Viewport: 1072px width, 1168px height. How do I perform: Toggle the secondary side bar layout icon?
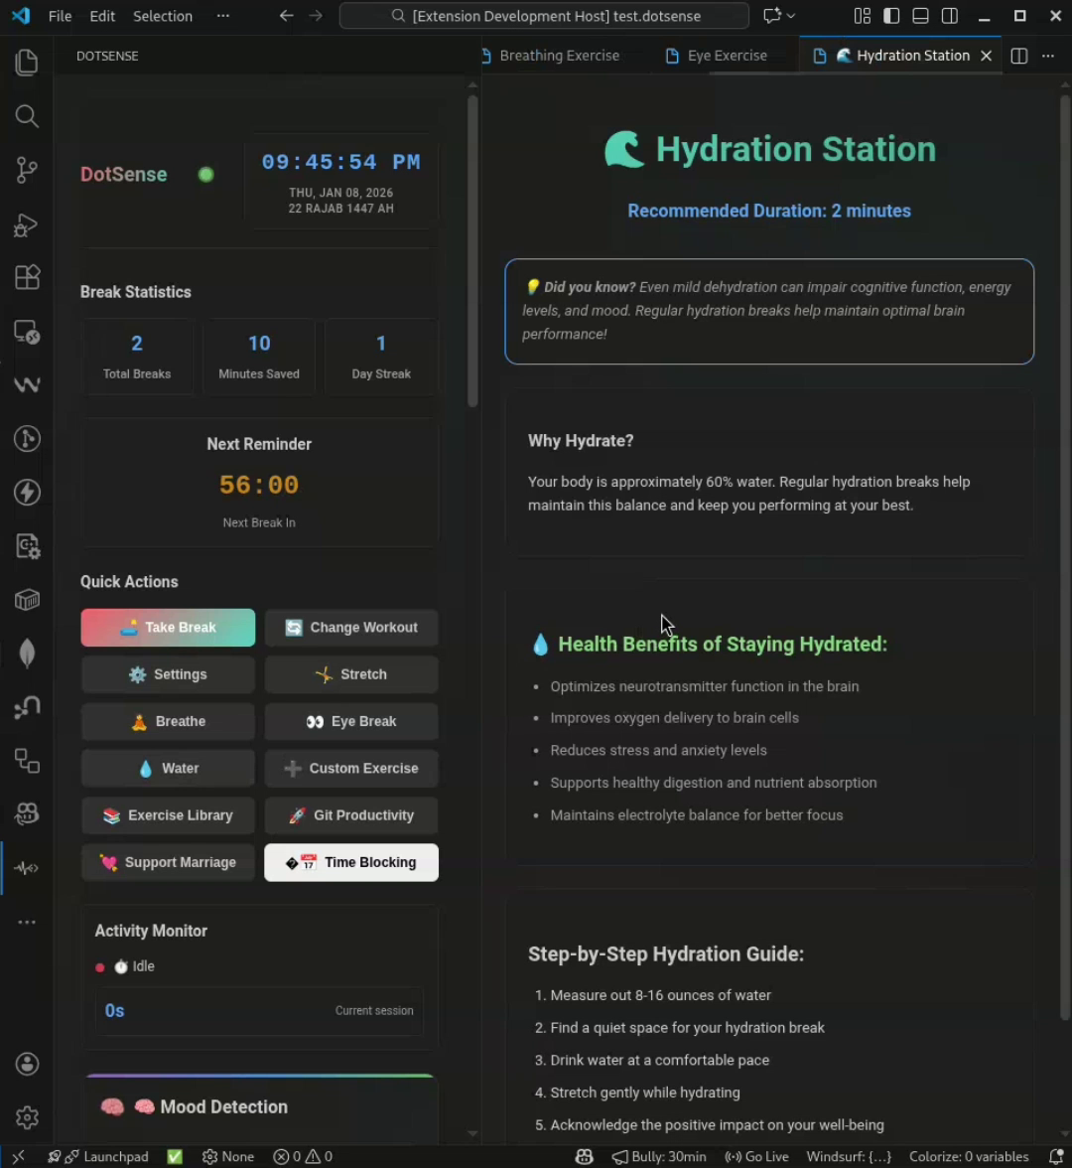click(949, 16)
